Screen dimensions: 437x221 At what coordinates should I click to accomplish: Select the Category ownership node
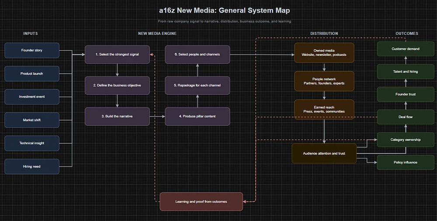click(x=406, y=140)
